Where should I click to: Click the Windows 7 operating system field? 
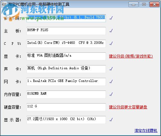pyautogui.click(x=66, y=18)
